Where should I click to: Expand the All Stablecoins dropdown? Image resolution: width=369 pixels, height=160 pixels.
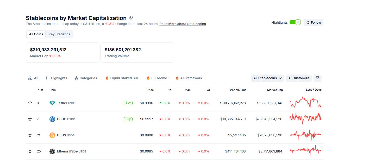[x=267, y=78]
